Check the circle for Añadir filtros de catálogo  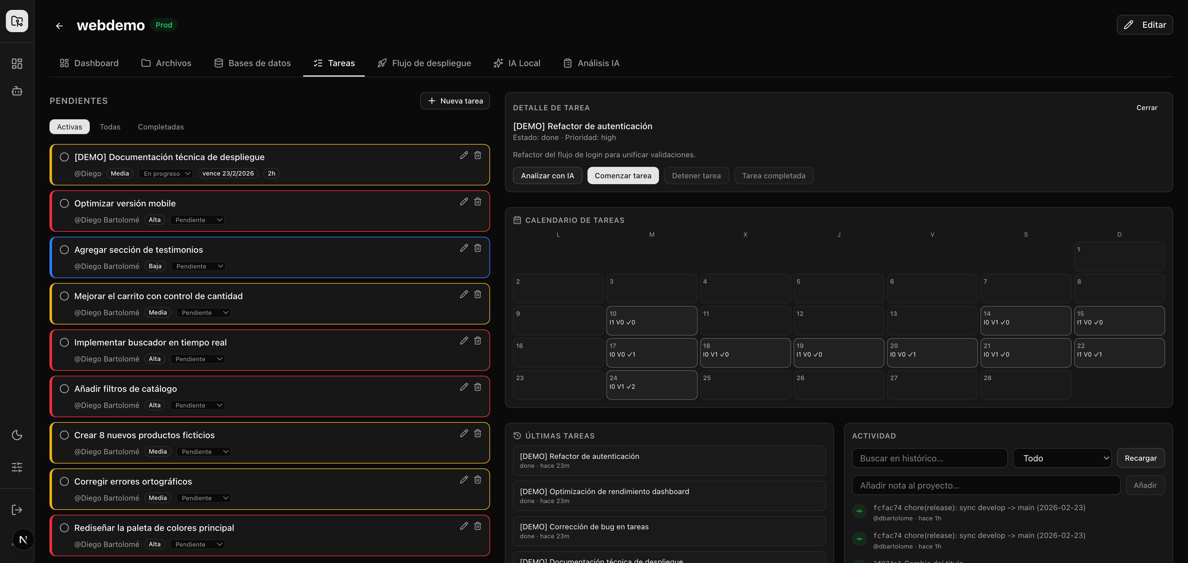tap(65, 389)
